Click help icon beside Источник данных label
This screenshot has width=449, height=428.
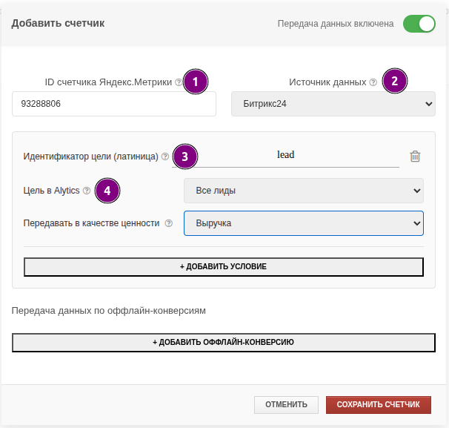[x=373, y=82]
